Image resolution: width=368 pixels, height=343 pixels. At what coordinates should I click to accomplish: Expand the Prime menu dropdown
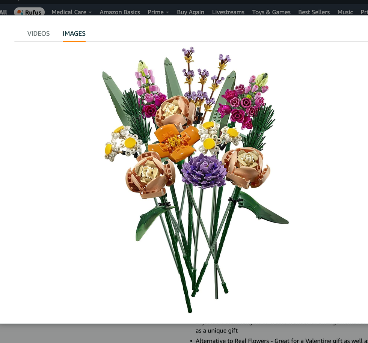pyautogui.click(x=158, y=12)
